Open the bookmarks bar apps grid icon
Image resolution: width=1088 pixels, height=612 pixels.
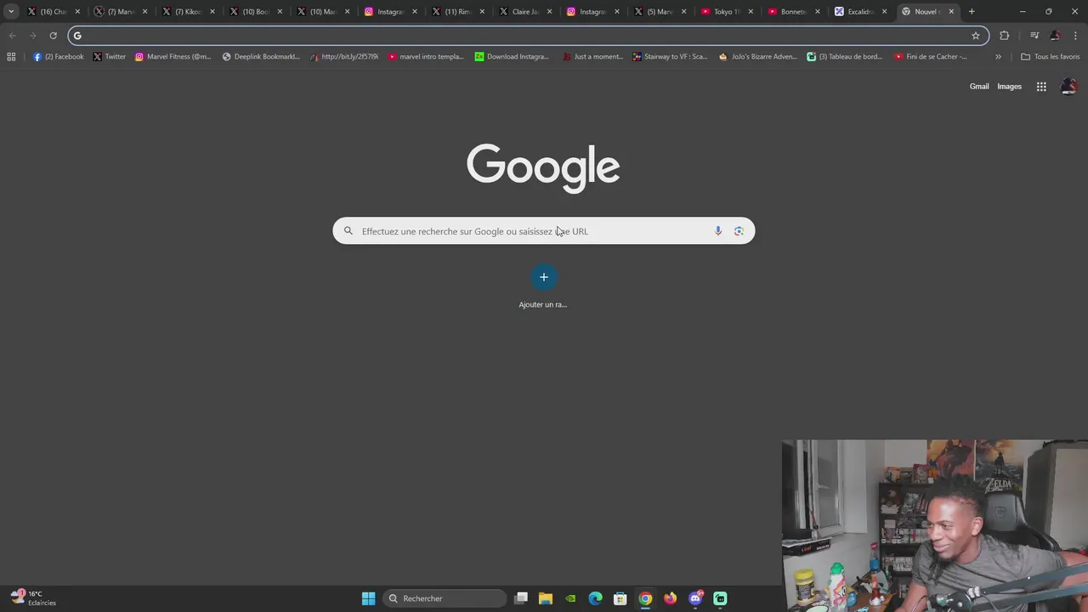(x=11, y=57)
